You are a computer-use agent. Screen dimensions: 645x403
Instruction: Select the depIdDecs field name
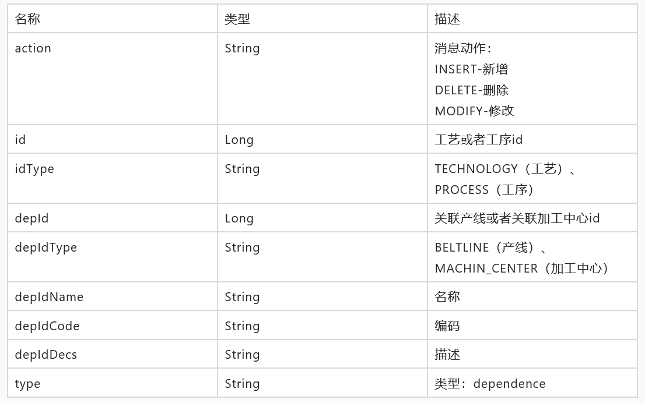point(46,355)
